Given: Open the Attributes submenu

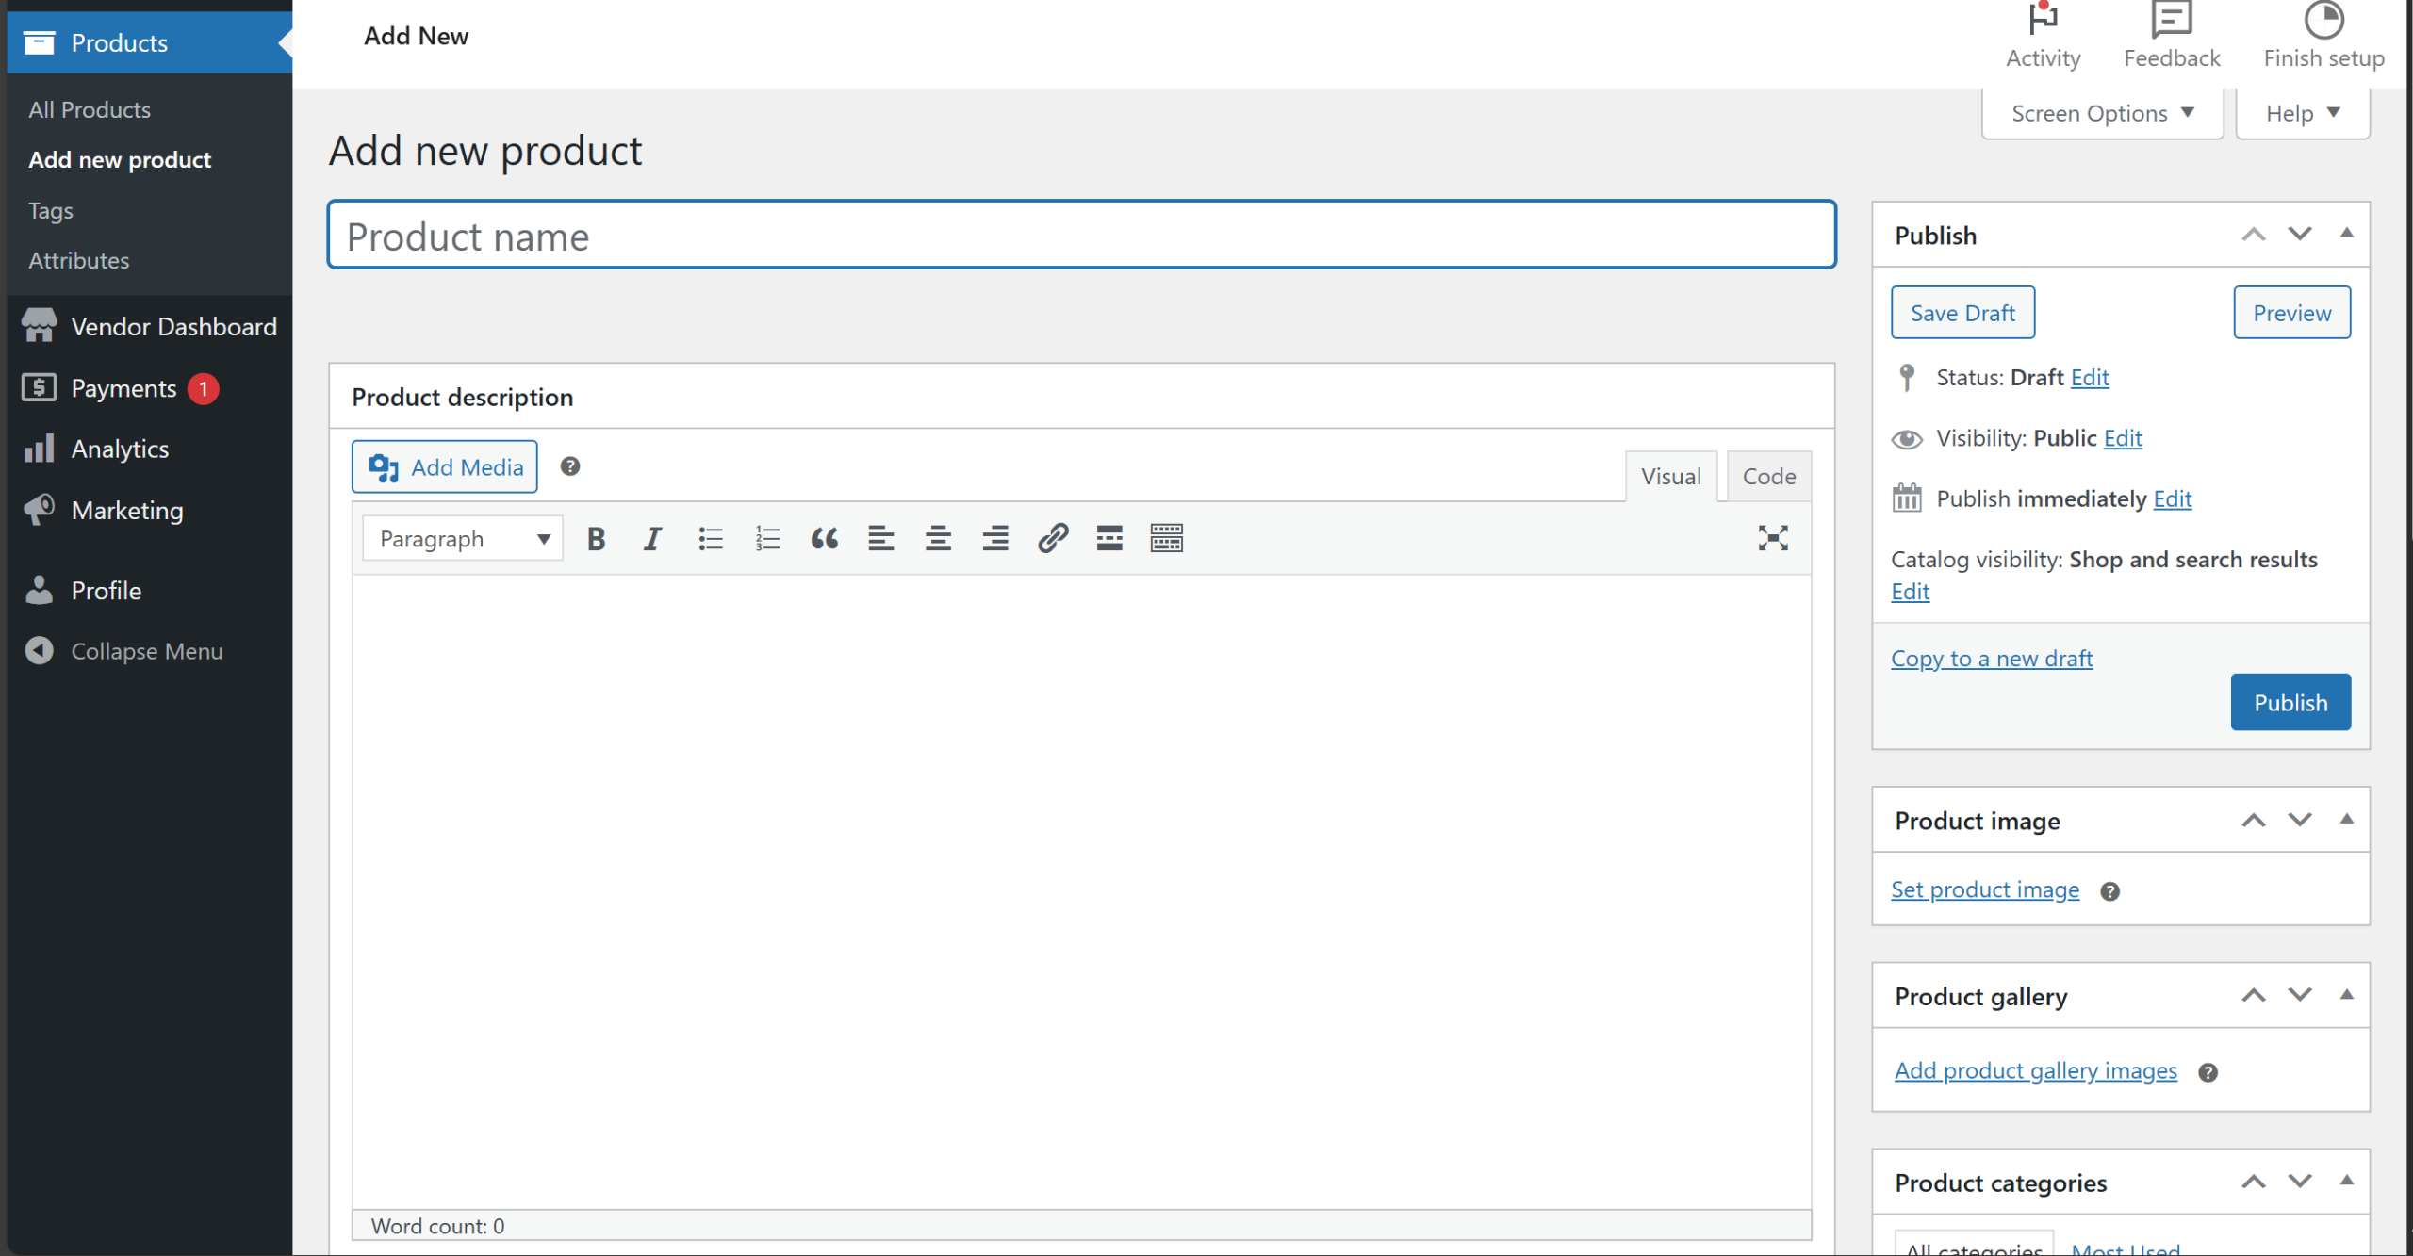Looking at the screenshot, I should [79, 260].
